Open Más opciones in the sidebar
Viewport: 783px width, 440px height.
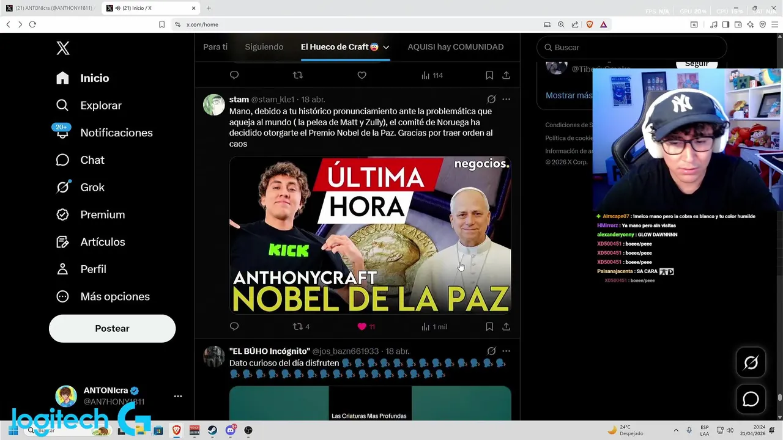103,296
